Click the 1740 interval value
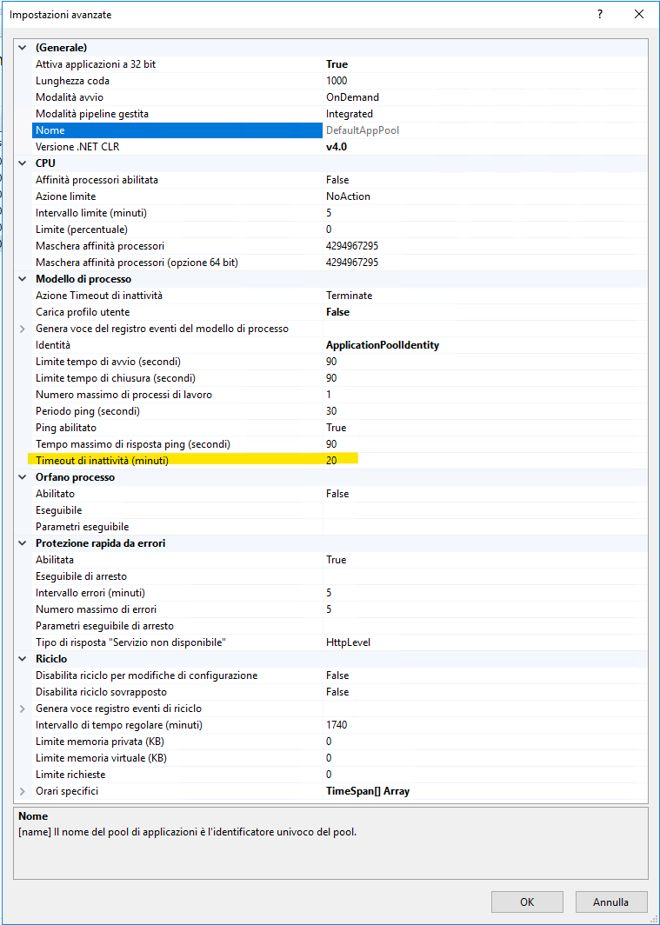 click(x=337, y=725)
